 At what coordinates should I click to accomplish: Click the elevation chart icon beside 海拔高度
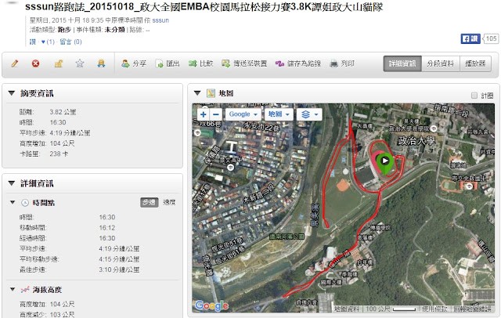(25, 290)
